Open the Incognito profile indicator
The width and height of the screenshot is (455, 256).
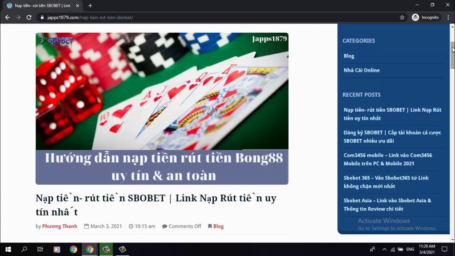coord(425,17)
